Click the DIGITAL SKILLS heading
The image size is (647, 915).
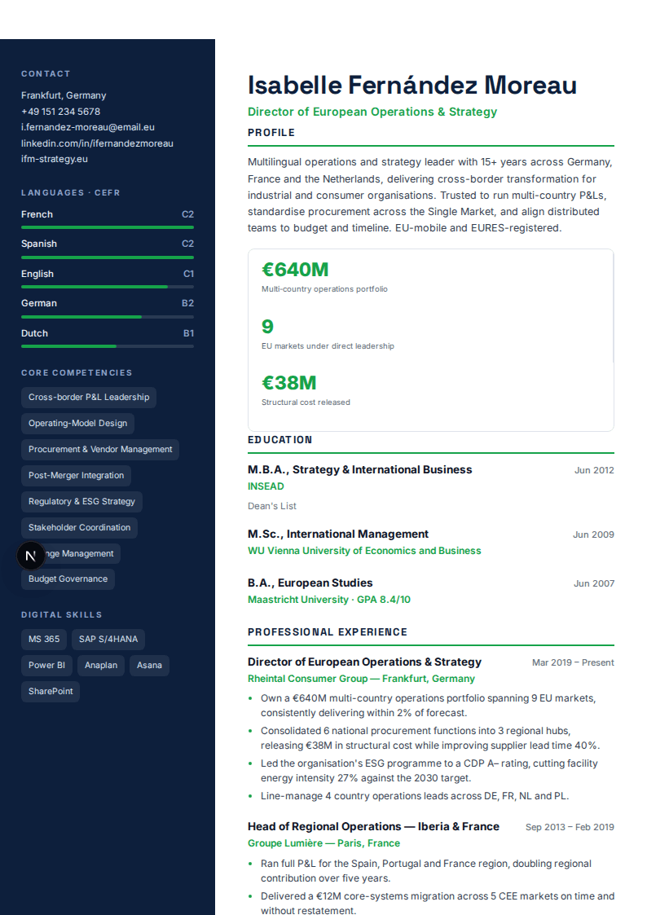62,614
